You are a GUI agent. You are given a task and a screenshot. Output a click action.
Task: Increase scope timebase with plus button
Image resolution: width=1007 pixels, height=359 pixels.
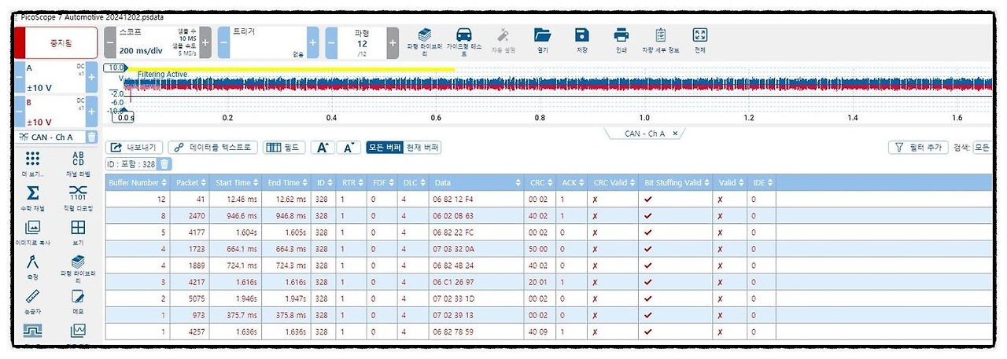click(x=206, y=42)
